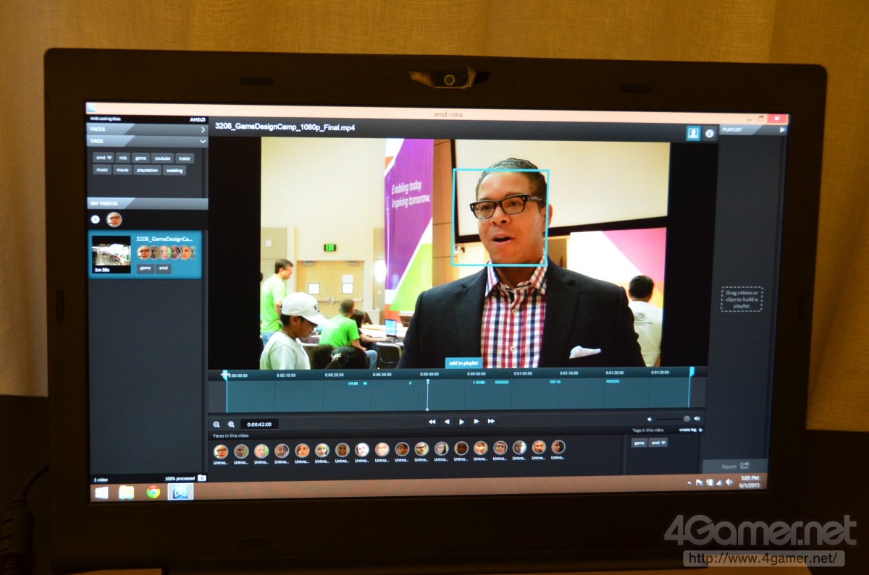Click the game tag on the video card
Viewport: 869px width, 575px height.
point(145,268)
